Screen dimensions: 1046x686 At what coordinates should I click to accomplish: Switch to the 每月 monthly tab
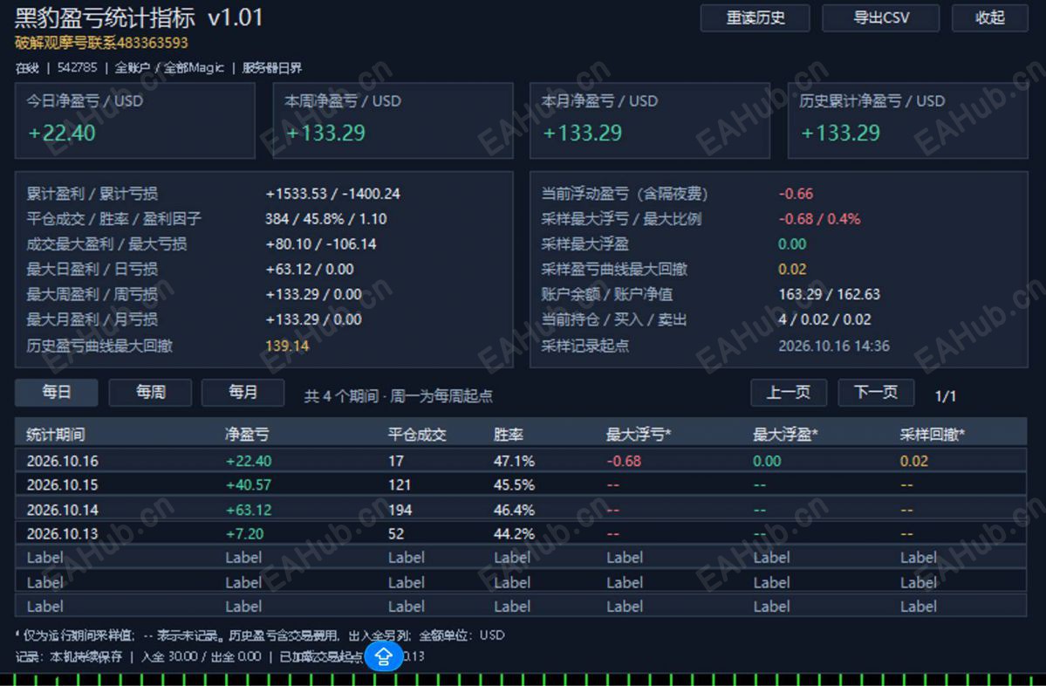[x=243, y=393]
